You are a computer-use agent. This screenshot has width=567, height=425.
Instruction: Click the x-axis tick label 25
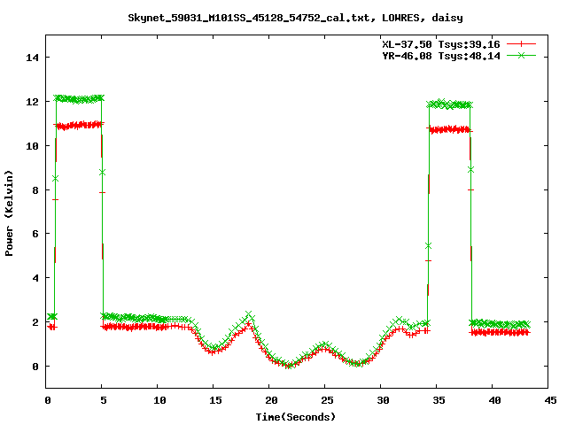click(327, 400)
